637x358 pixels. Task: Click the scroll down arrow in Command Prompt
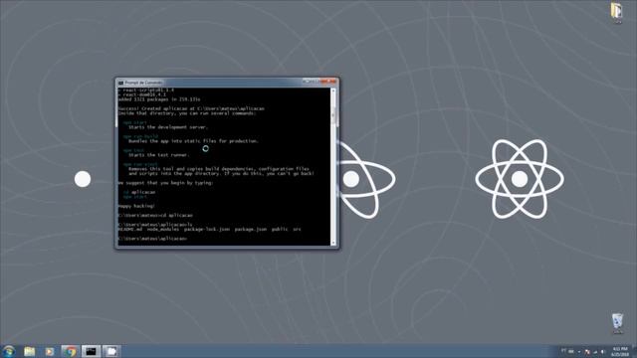pyautogui.click(x=333, y=243)
